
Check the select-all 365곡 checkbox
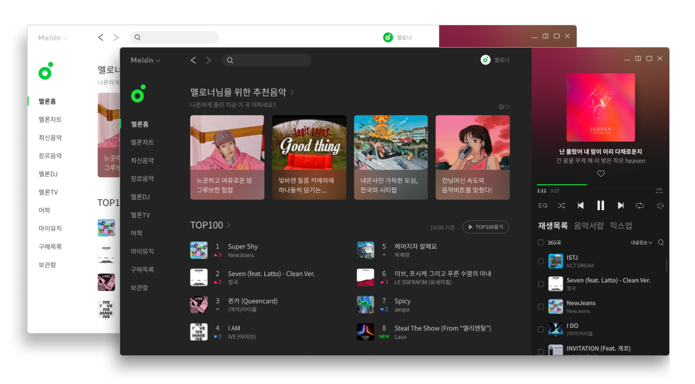540,242
